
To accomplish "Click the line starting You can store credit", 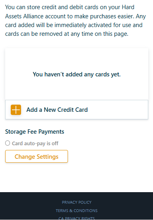I will (x=70, y=7).
